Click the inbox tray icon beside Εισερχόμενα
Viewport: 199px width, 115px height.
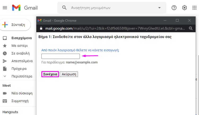tap(5, 38)
